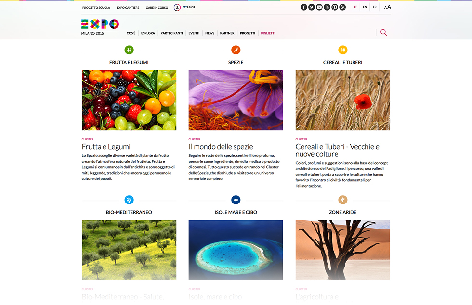Viewport: 472px width, 305px height.
Task: Open the Facebook social icon
Action: (304, 7)
